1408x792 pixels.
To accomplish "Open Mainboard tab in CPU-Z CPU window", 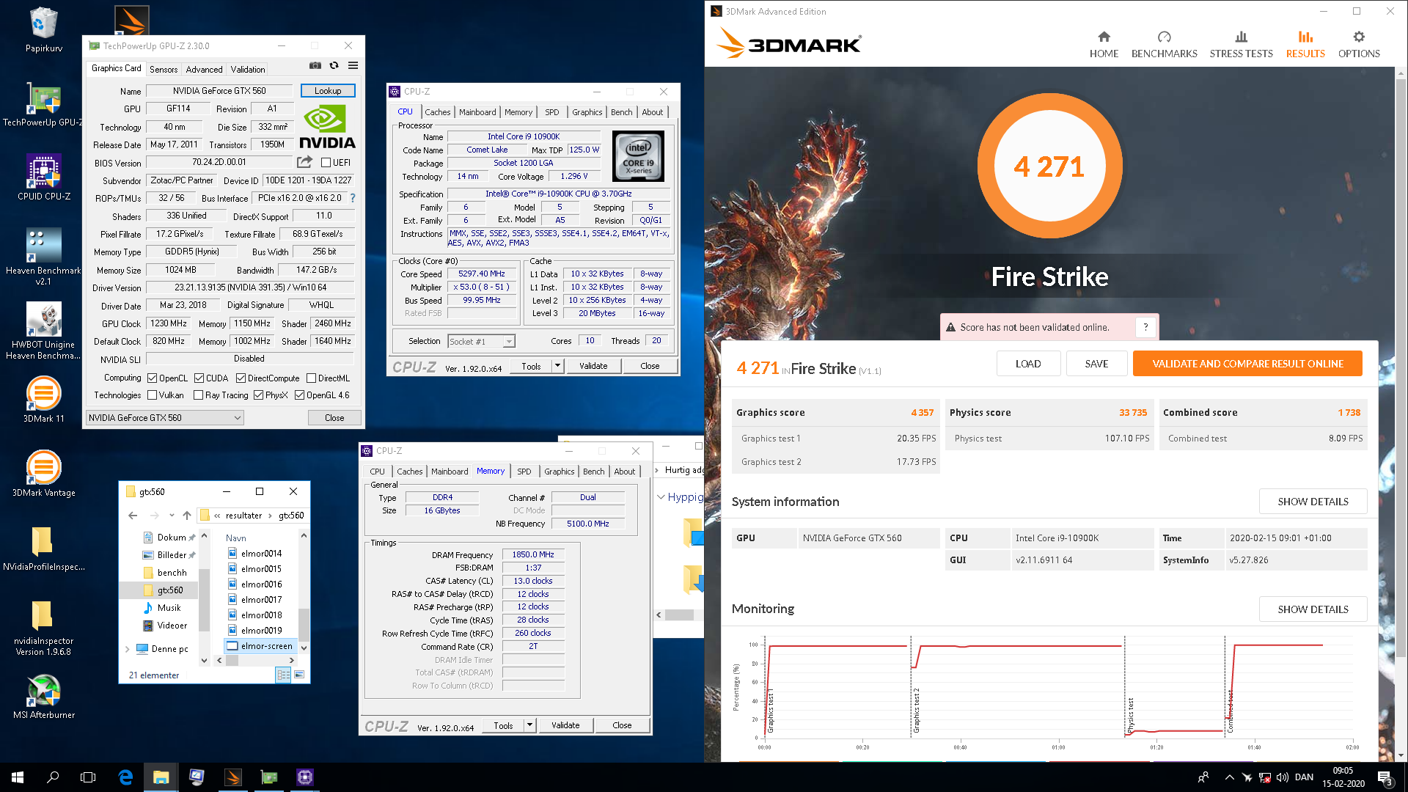I will click(x=477, y=112).
